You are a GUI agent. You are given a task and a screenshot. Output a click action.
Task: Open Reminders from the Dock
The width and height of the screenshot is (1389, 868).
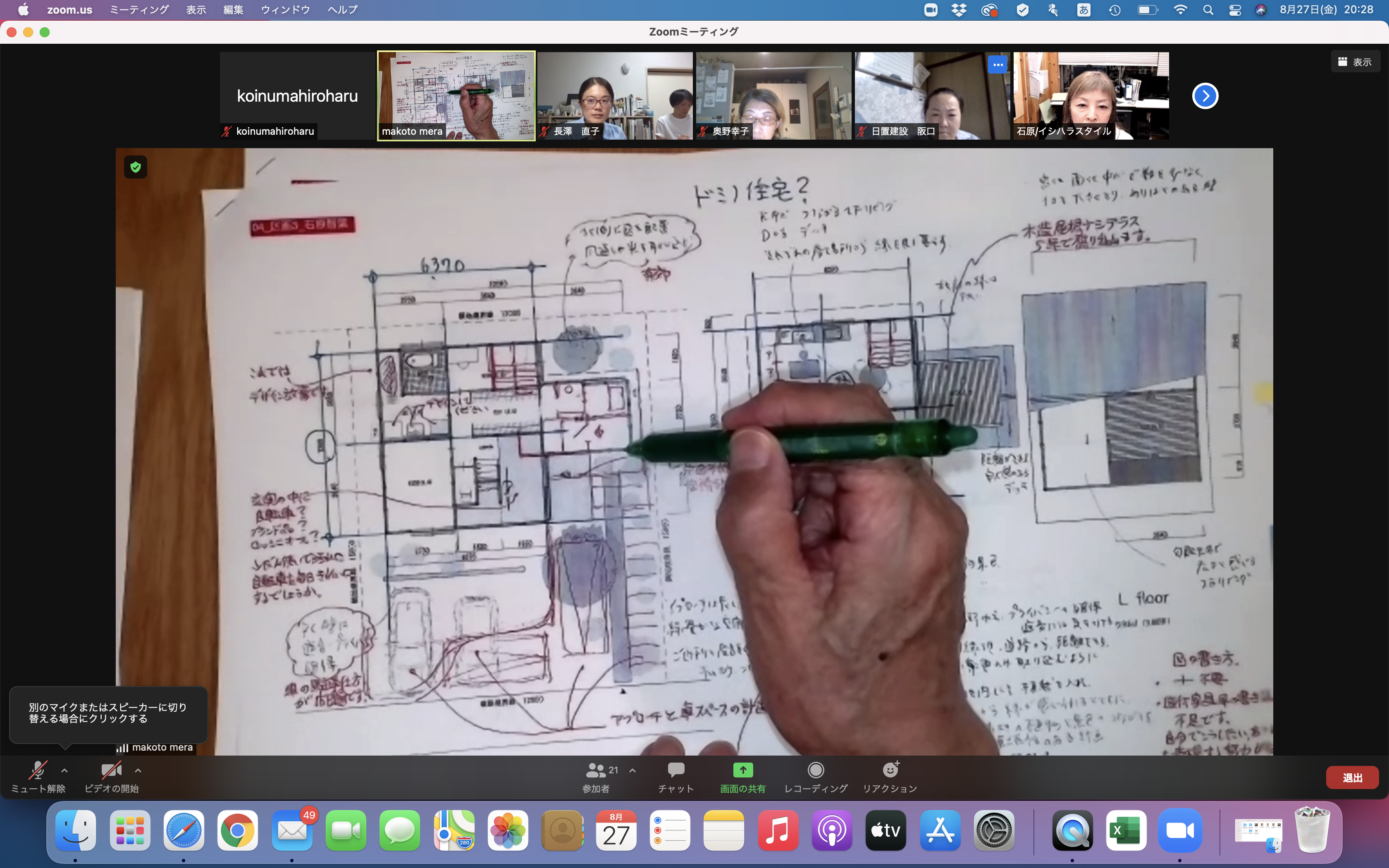[670, 830]
